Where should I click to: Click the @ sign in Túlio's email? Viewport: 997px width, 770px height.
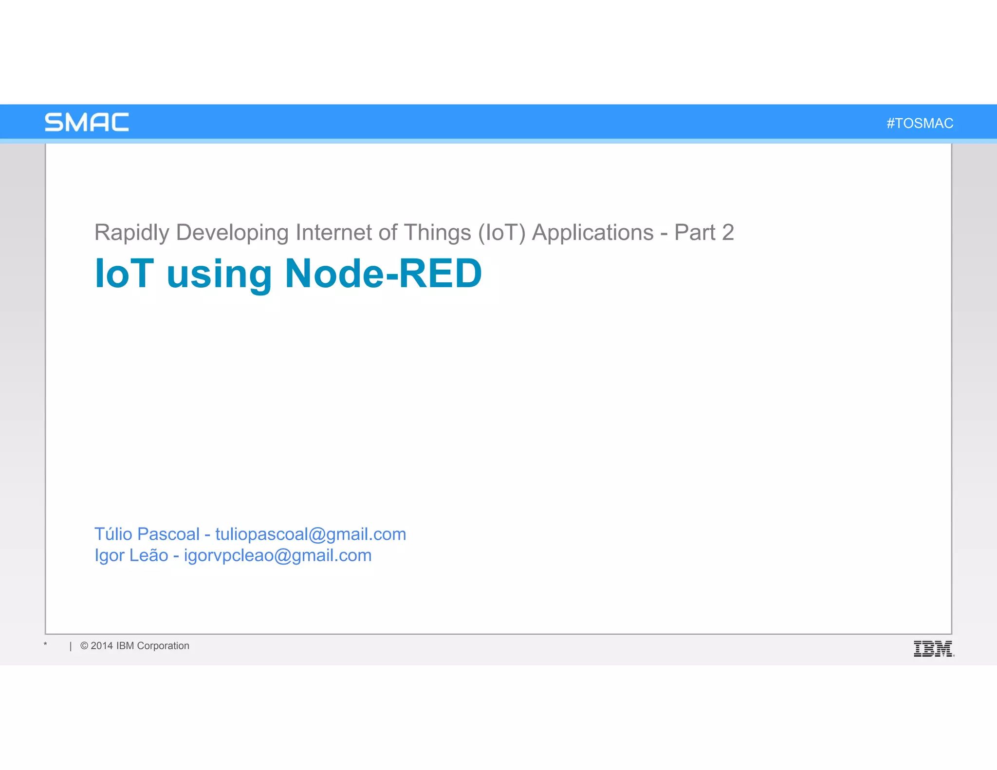coord(316,534)
